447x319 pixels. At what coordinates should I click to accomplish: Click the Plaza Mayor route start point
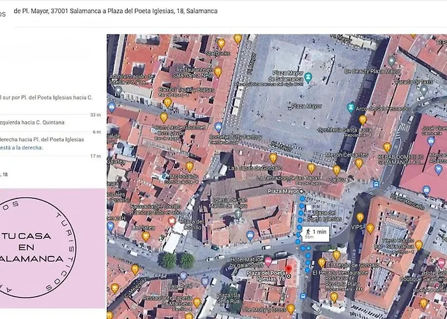click(302, 191)
